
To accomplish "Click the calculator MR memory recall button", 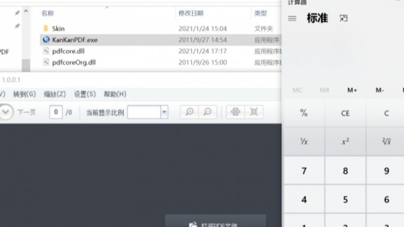I will (325, 90).
